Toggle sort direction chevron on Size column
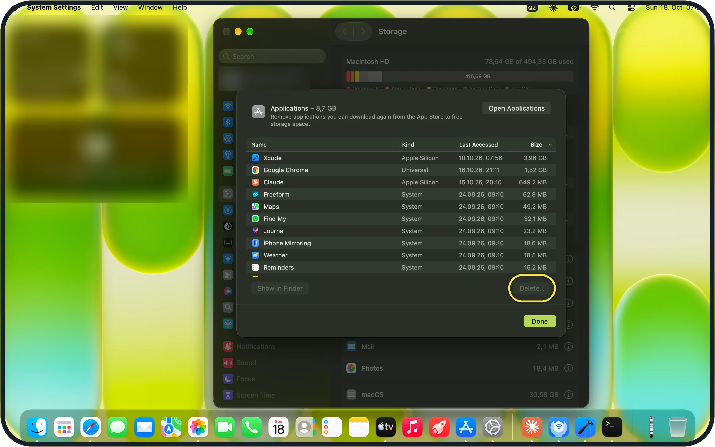715x447 pixels. point(550,145)
